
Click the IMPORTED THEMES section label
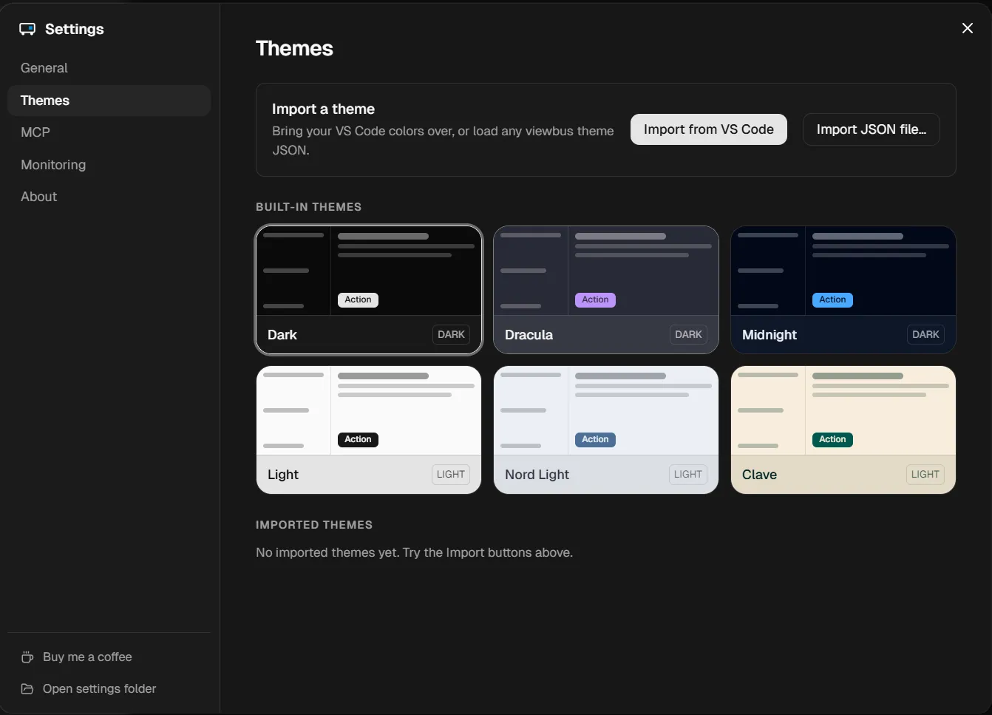tap(314, 525)
